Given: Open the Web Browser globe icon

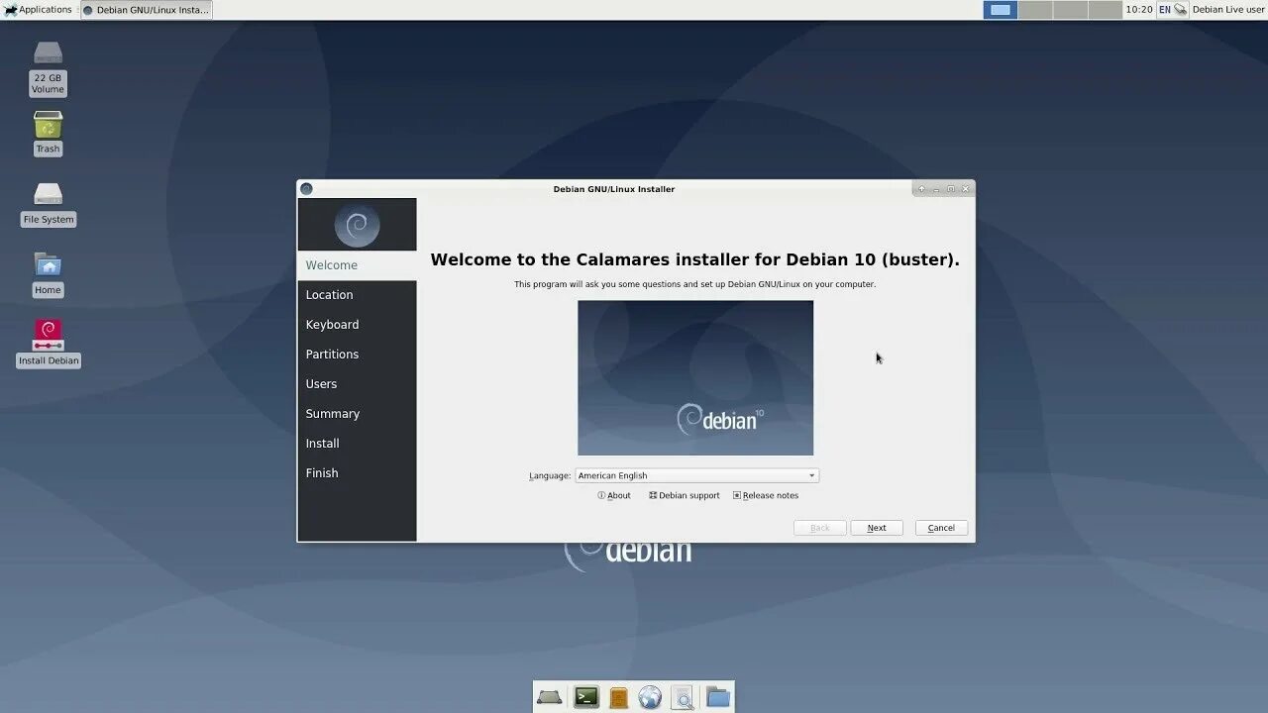Looking at the screenshot, I should tap(650, 698).
